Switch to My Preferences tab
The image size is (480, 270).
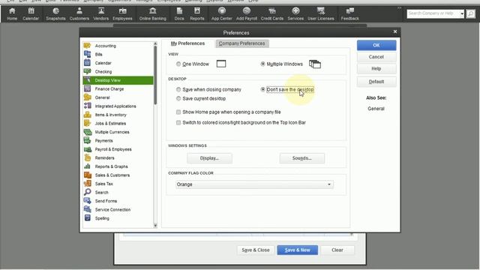click(x=187, y=43)
